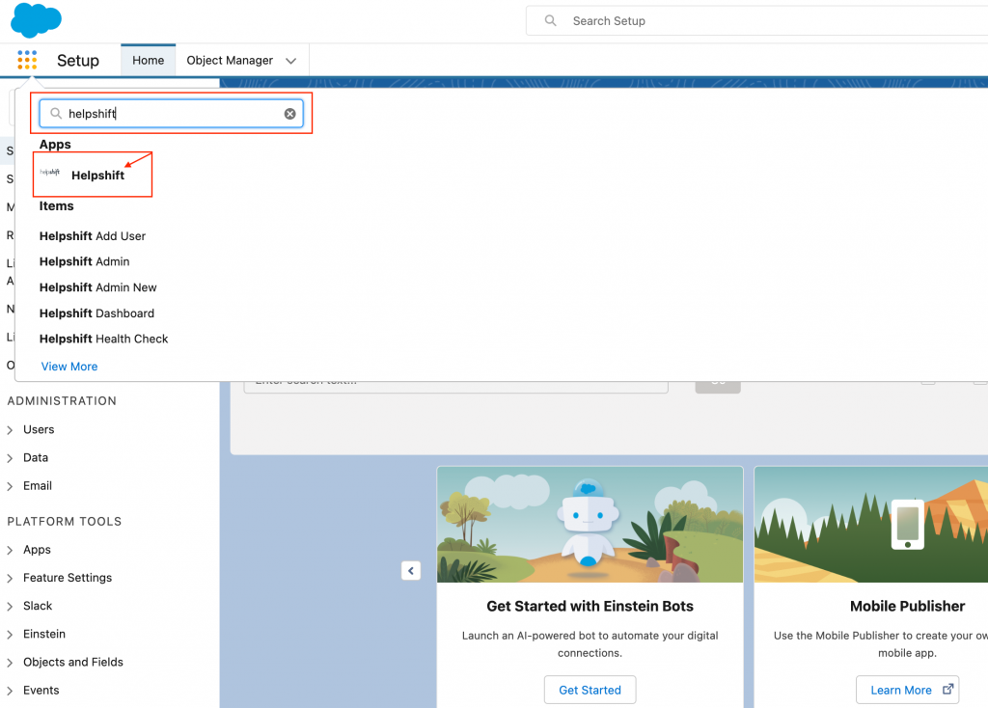This screenshot has height=708, width=988.
Task: Open the Object Manager tab
Action: [230, 60]
